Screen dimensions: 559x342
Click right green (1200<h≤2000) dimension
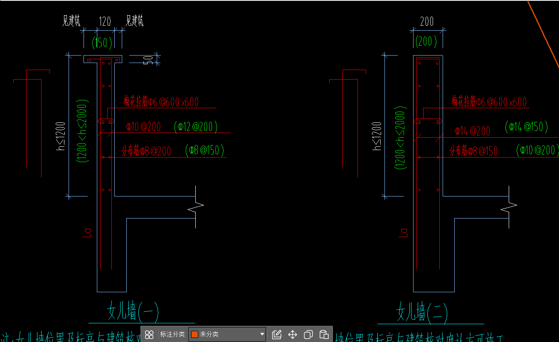tap(401, 138)
